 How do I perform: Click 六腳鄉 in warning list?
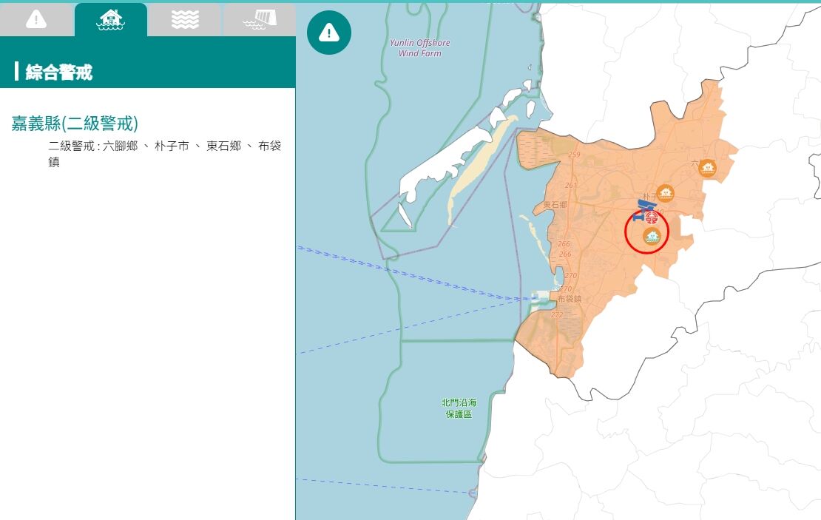click(x=120, y=146)
